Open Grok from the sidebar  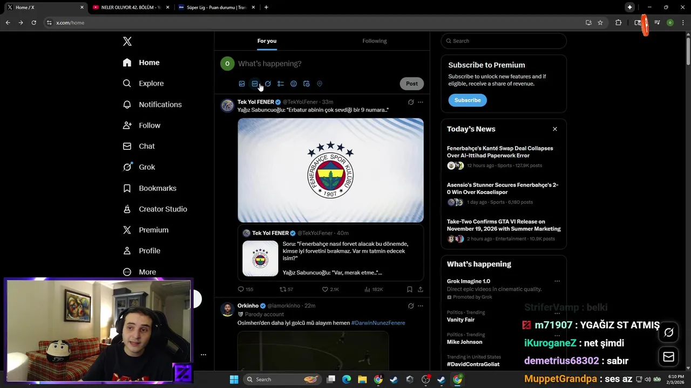click(x=139, y=167)
